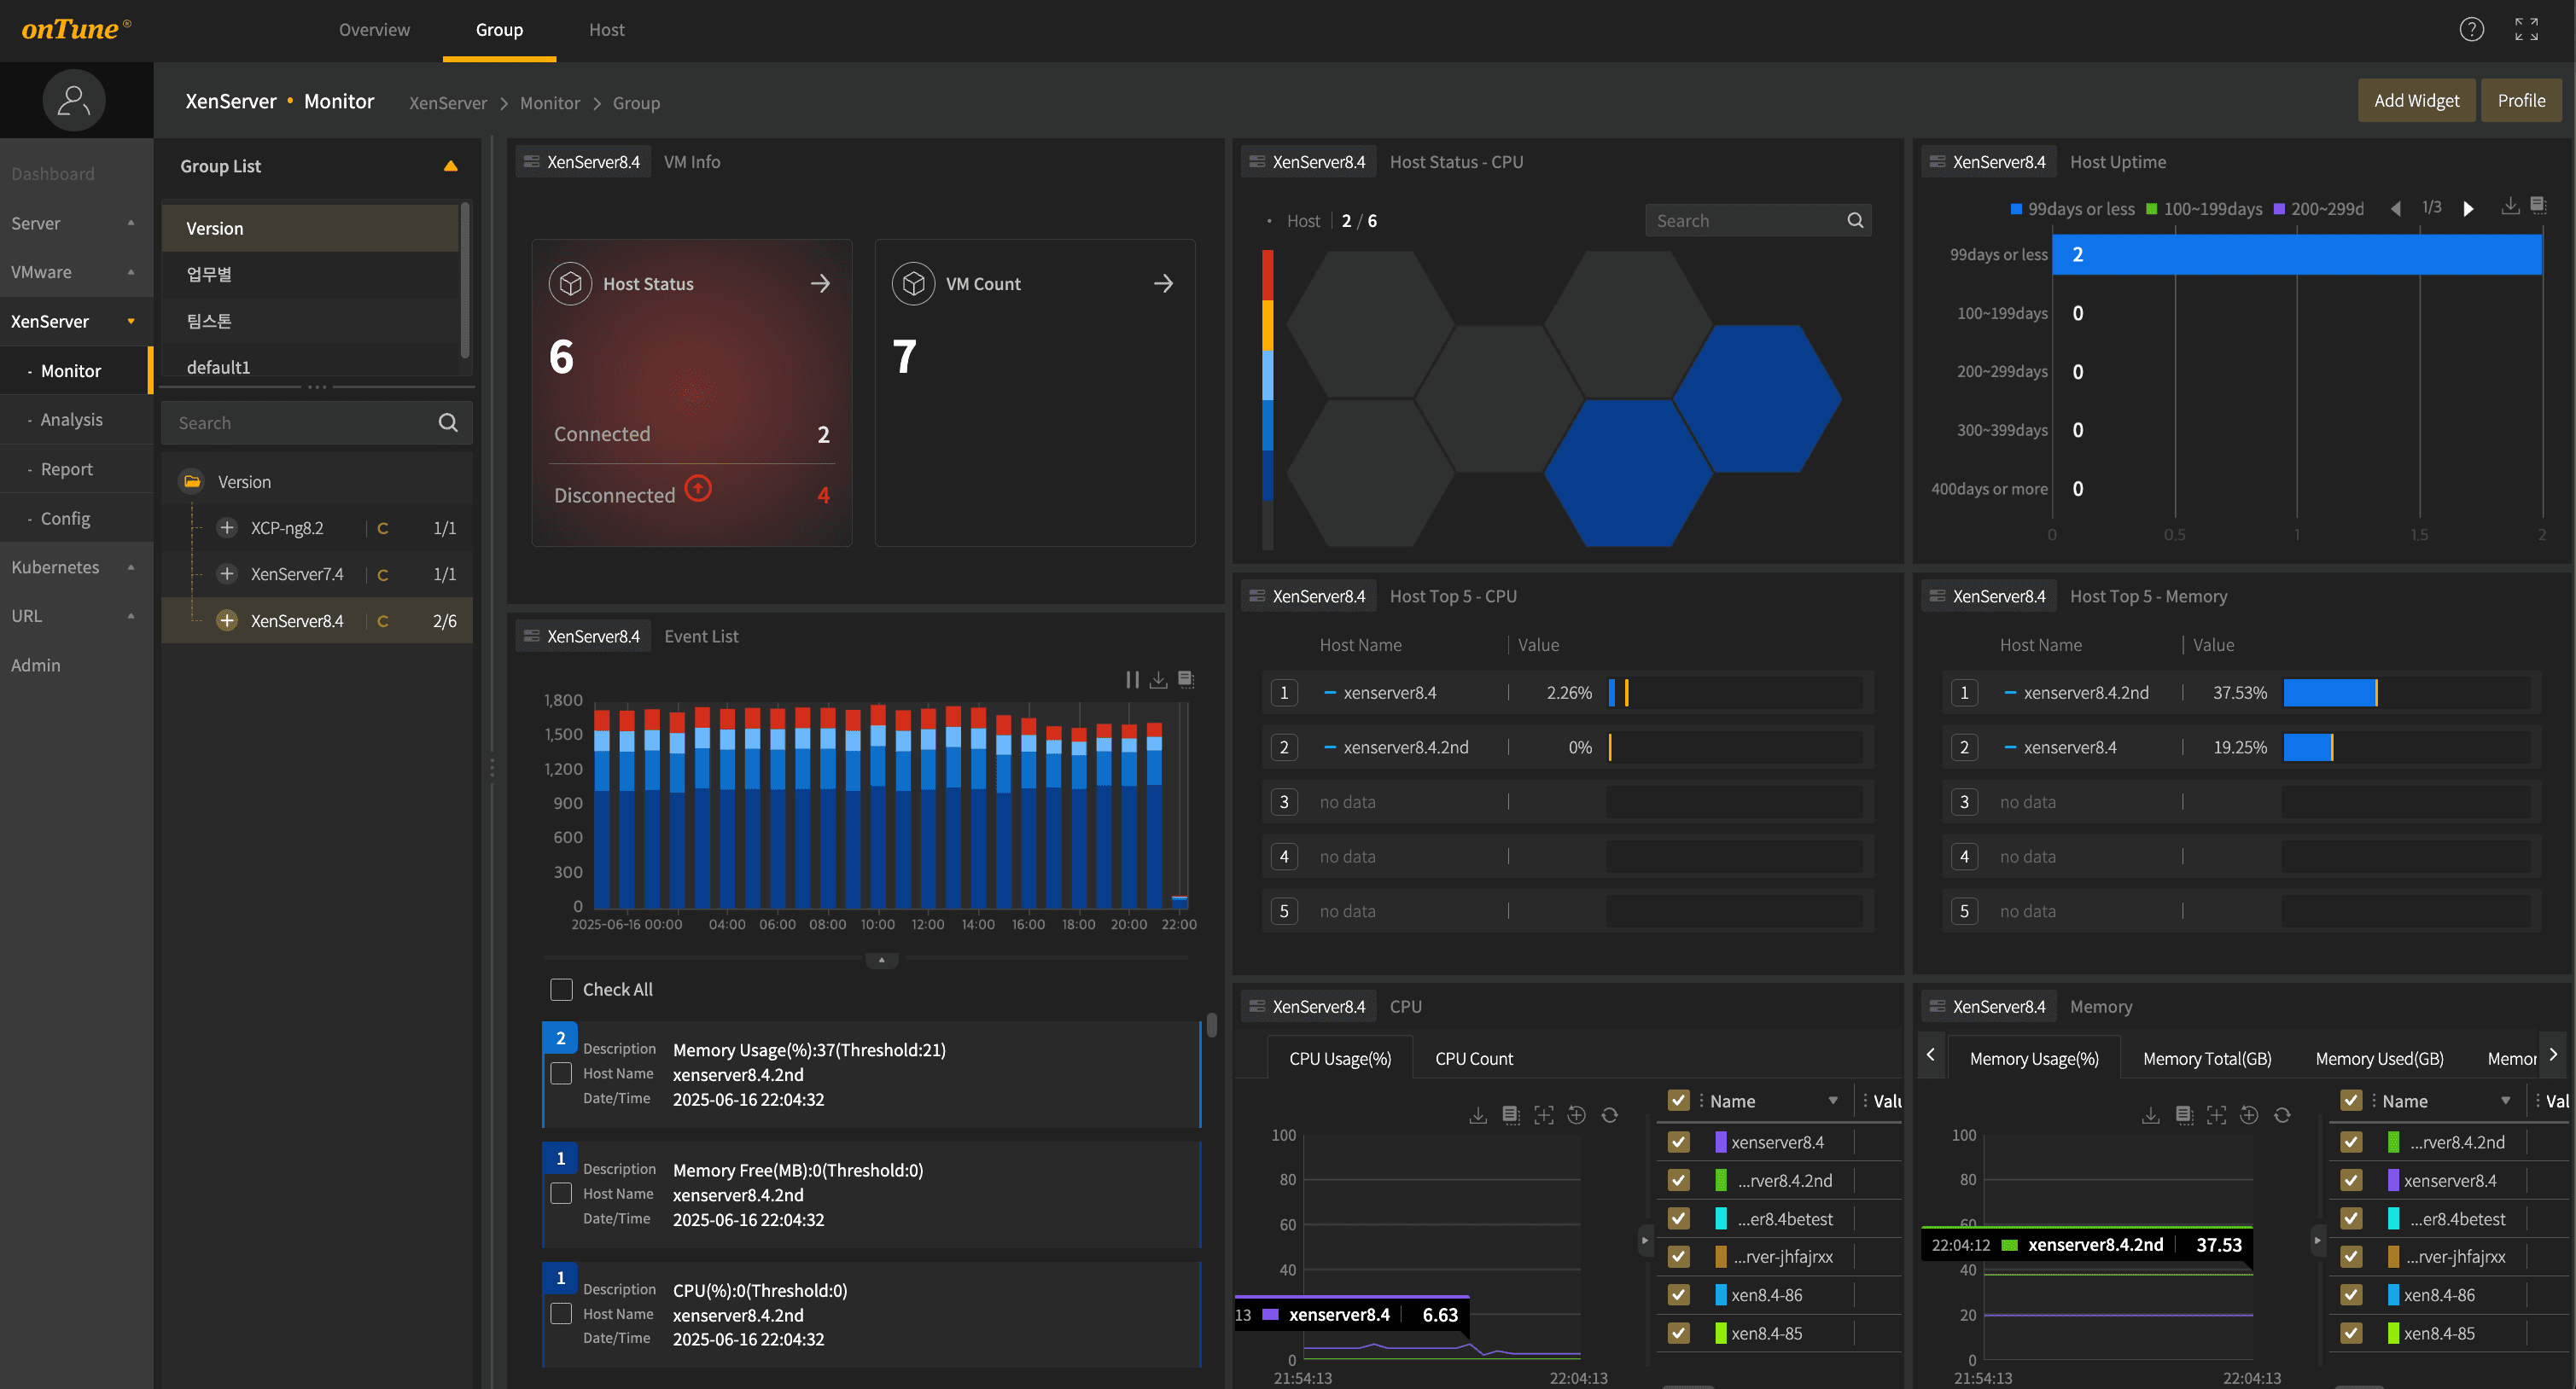2576x1389 pixels.
Task: Open Host Status details arrow
Action: (x=820, y=284)
